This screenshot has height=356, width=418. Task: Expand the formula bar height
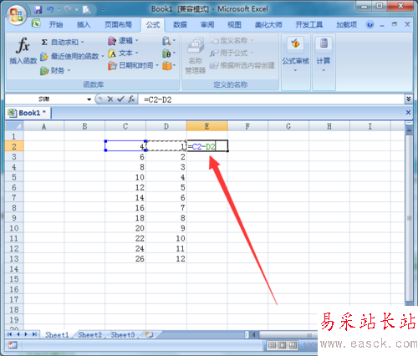point(409,99)
